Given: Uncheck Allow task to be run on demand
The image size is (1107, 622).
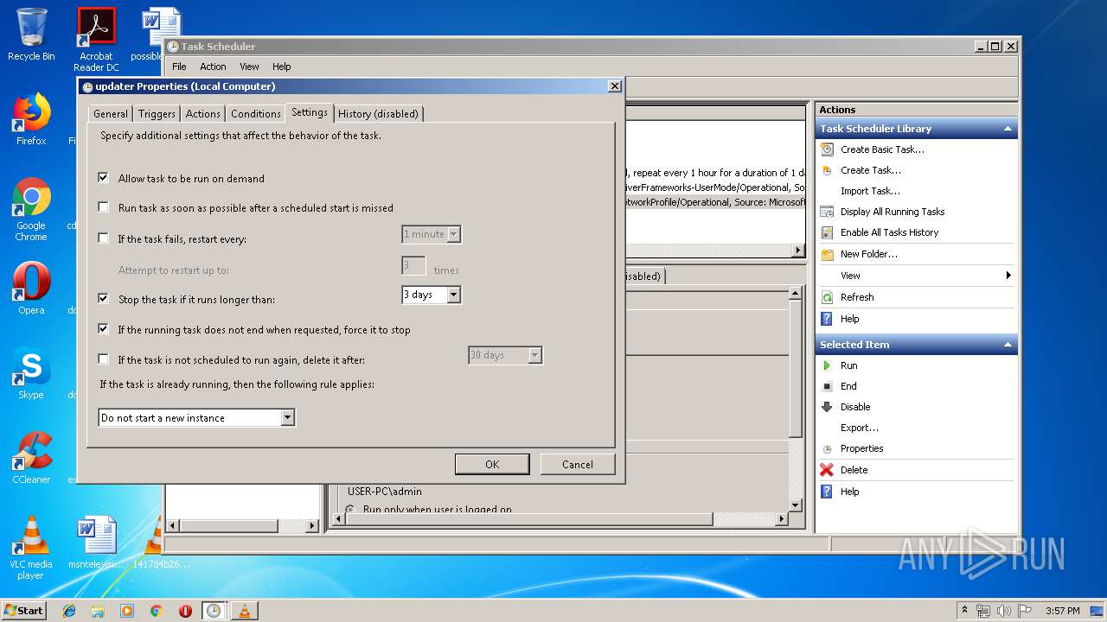Looking at the screenshot, I should point(104,178).
